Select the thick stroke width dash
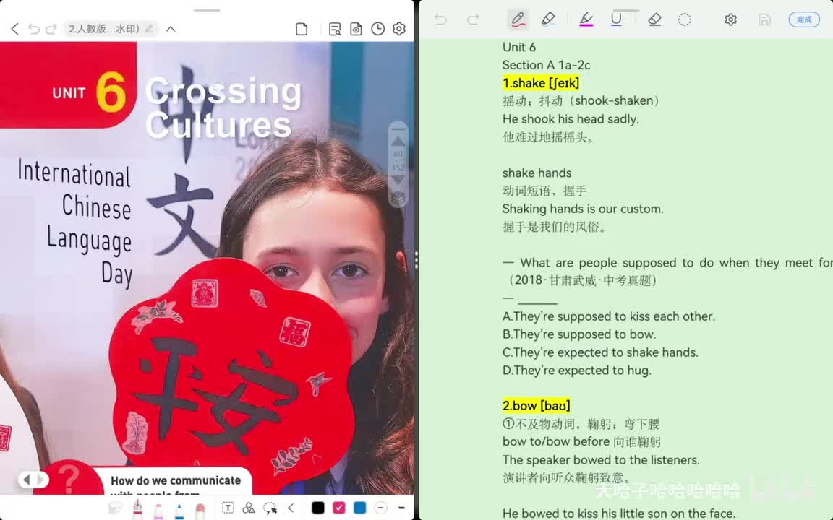 pyautogui.click(x=401, y=508)
